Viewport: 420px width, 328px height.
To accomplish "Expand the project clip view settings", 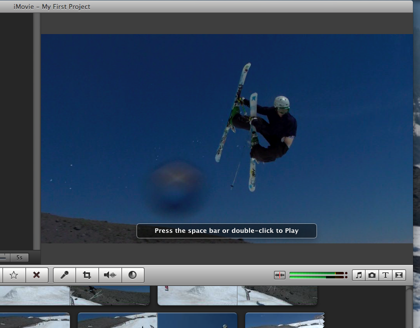I will point(5,257).
